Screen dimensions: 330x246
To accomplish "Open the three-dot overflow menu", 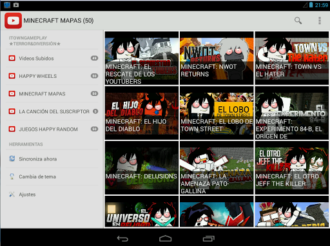I will 320,21.
